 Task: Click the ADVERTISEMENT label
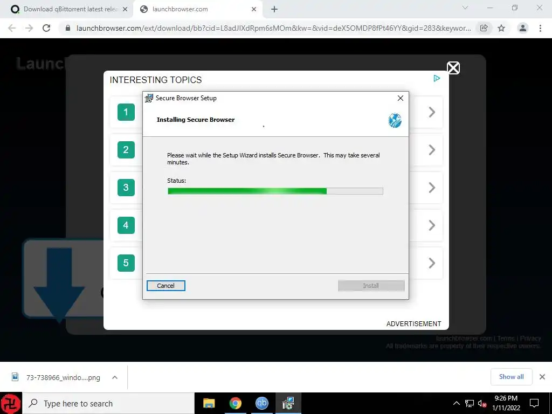(413, 323)
